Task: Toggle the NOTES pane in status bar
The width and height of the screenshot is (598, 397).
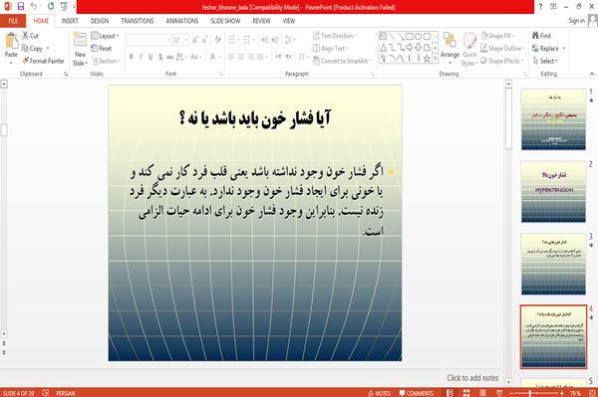Action: (x=379, y=393)
